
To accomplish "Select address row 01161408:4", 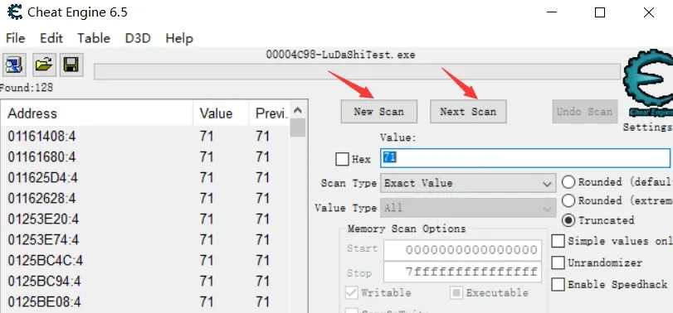I will 145,137.
